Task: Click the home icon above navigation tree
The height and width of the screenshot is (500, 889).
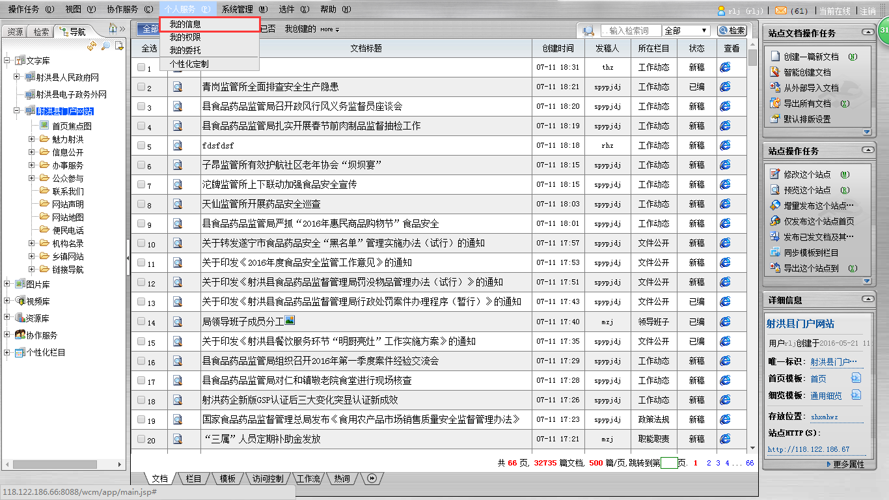Action: (113, 29)
